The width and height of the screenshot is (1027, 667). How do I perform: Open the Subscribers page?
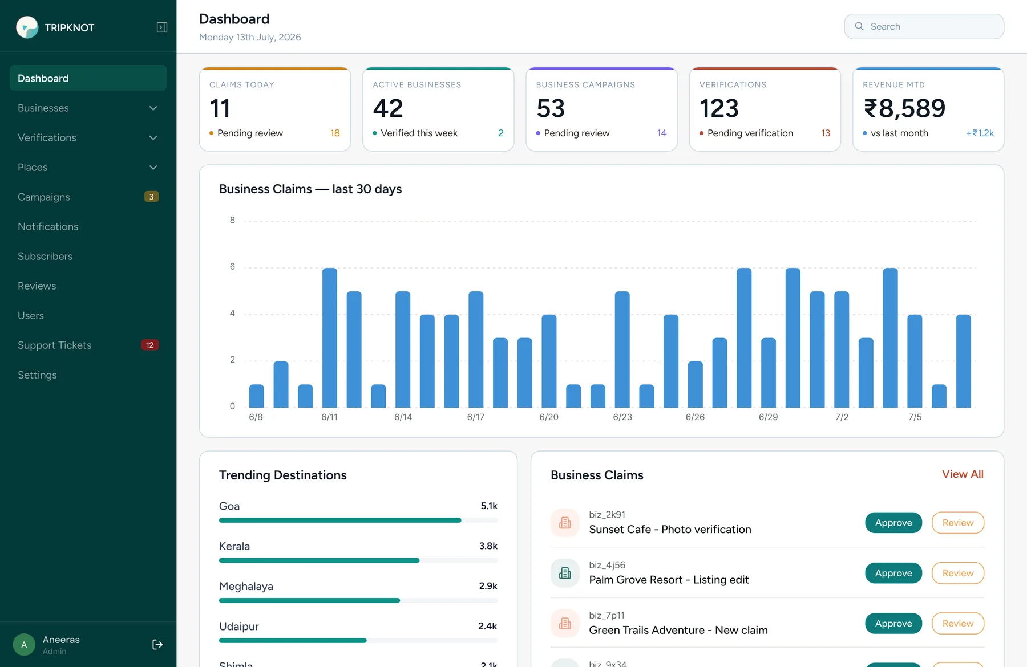88,256
